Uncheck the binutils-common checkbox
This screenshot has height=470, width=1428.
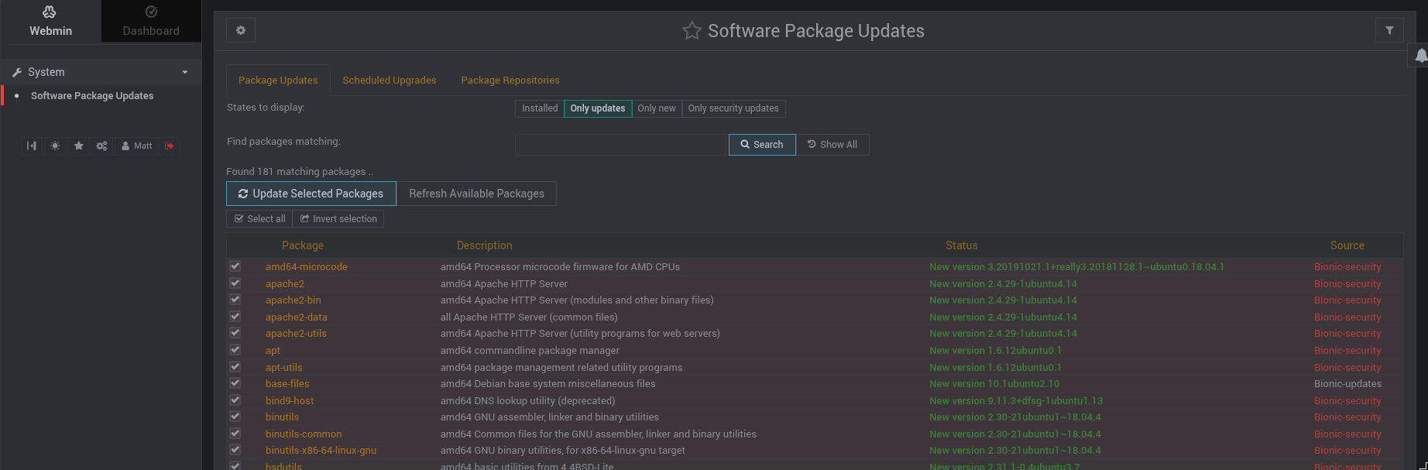235,433
